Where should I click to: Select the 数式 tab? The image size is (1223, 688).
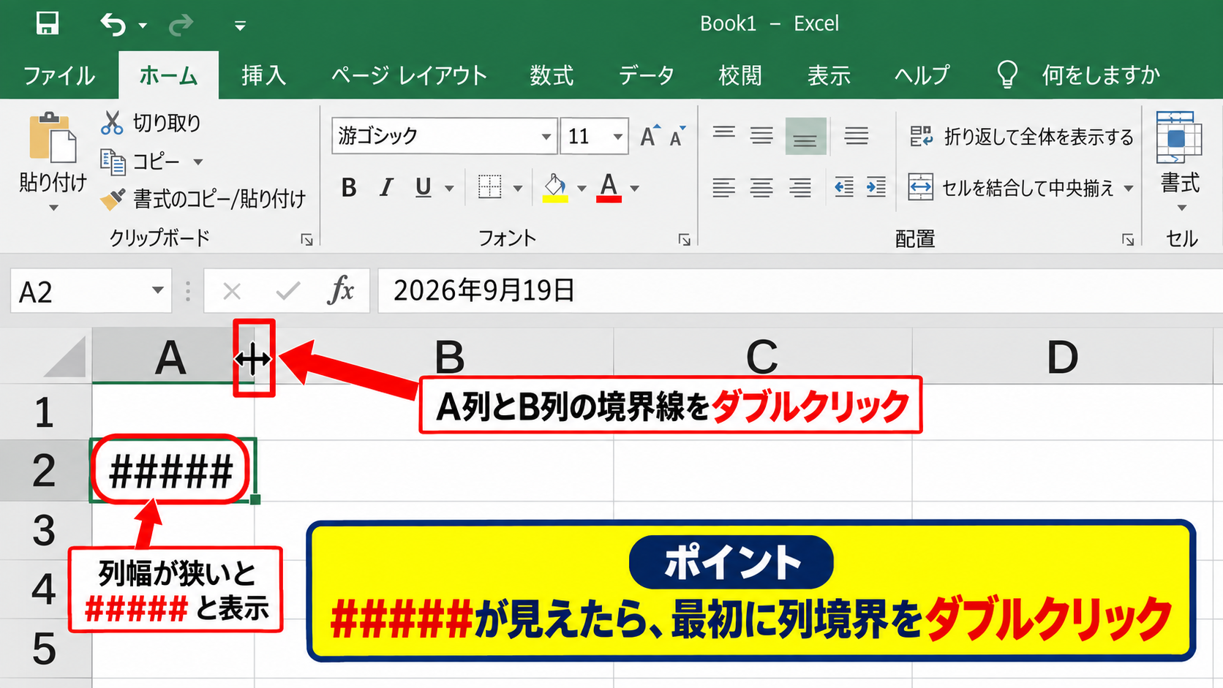[552, 75]
